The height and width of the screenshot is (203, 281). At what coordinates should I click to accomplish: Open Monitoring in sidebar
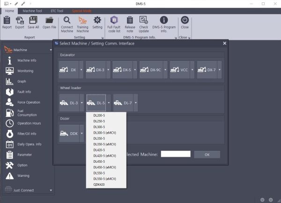click(25, 71)
